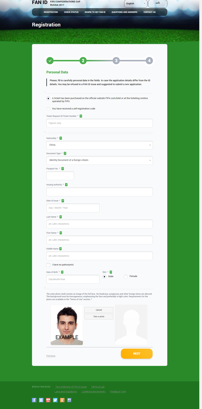Check the I have no patronymic box

pyautogui.click(x=48, y=265)
